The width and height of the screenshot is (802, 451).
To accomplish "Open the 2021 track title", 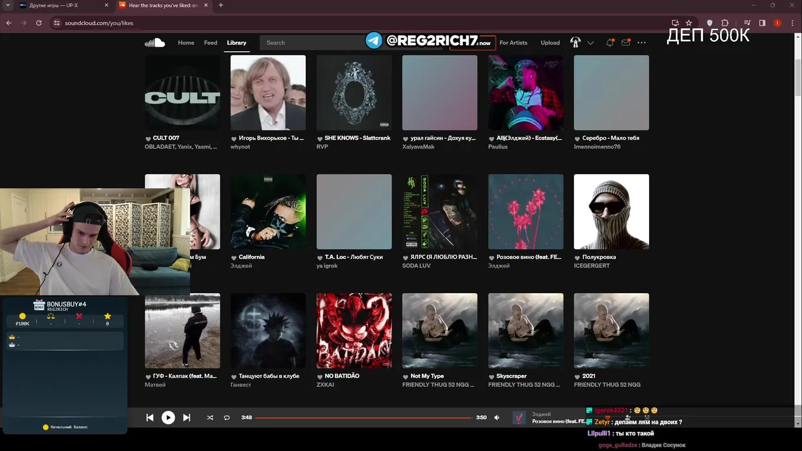I will 588,376.
